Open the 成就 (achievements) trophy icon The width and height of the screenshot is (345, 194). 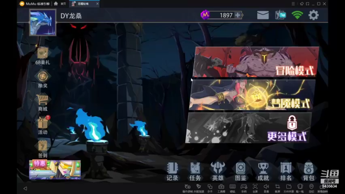point(263,172)
